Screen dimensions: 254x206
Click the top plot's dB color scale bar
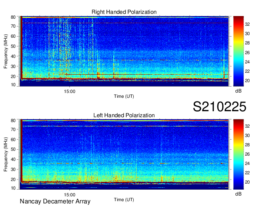[238, 51]
